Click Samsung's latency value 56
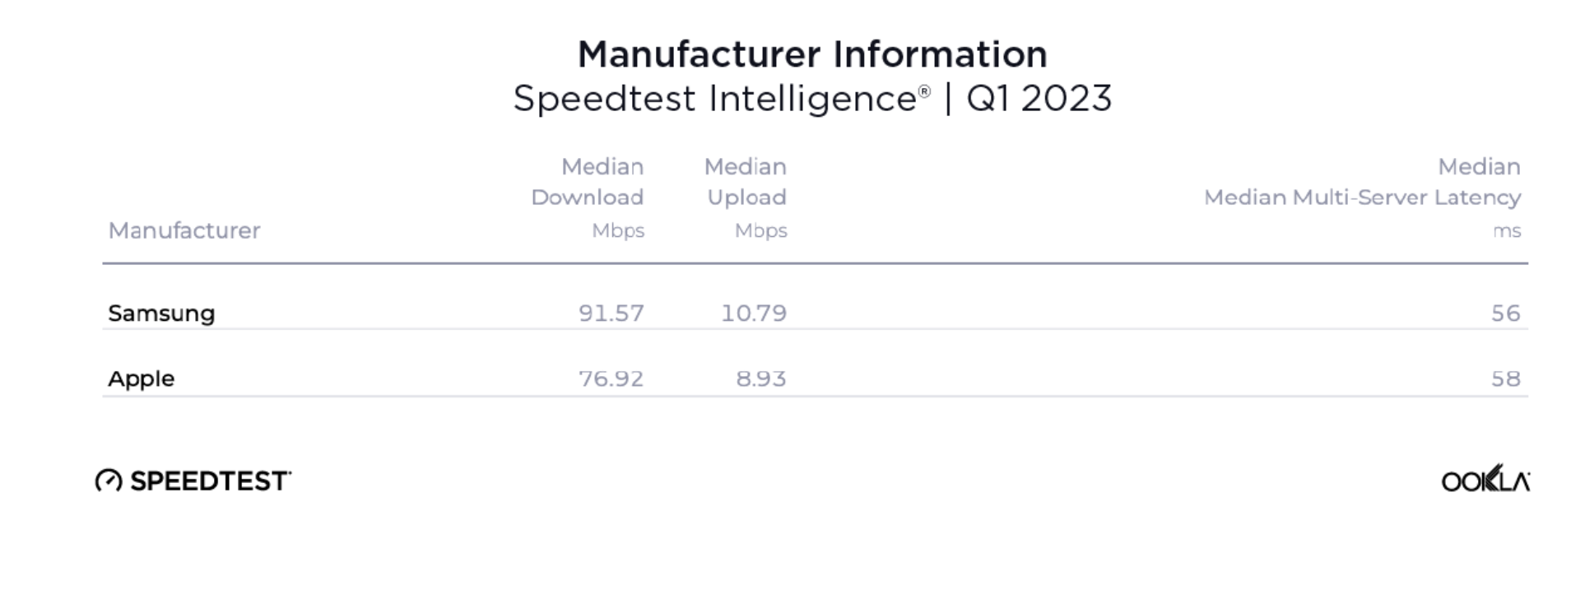Image resolution: width=1585 pixels, height=599 pixels. point(1506,313)
